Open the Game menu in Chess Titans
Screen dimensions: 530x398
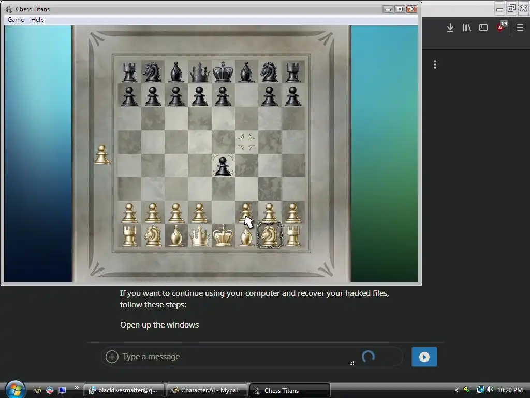(16, 20)
